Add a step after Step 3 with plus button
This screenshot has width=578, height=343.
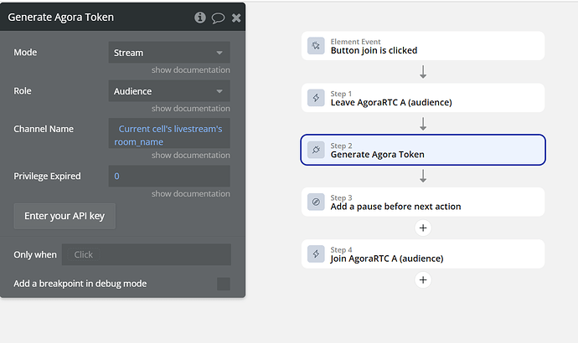point(423,228)
